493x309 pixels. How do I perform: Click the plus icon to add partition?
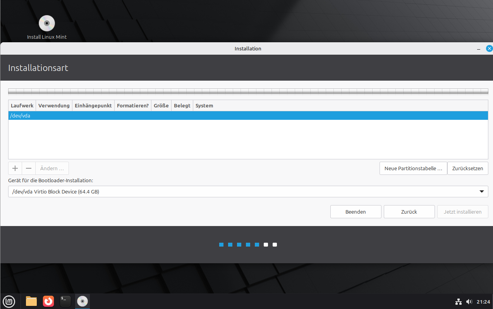[15, 168]
